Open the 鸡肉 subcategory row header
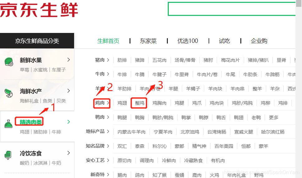This screenshot has width=302, height=178. point(102,103)
